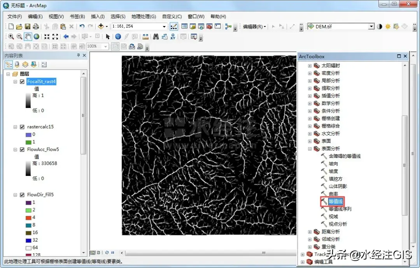Click the Full Extent globe icon

point(36,37)
